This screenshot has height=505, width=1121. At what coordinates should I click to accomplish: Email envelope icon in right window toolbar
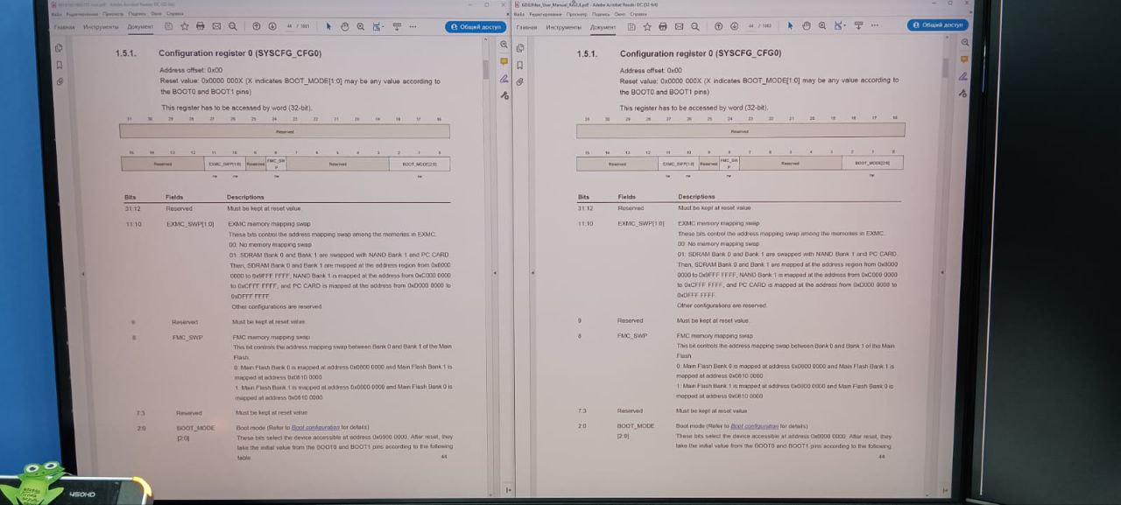pos(679,26)
